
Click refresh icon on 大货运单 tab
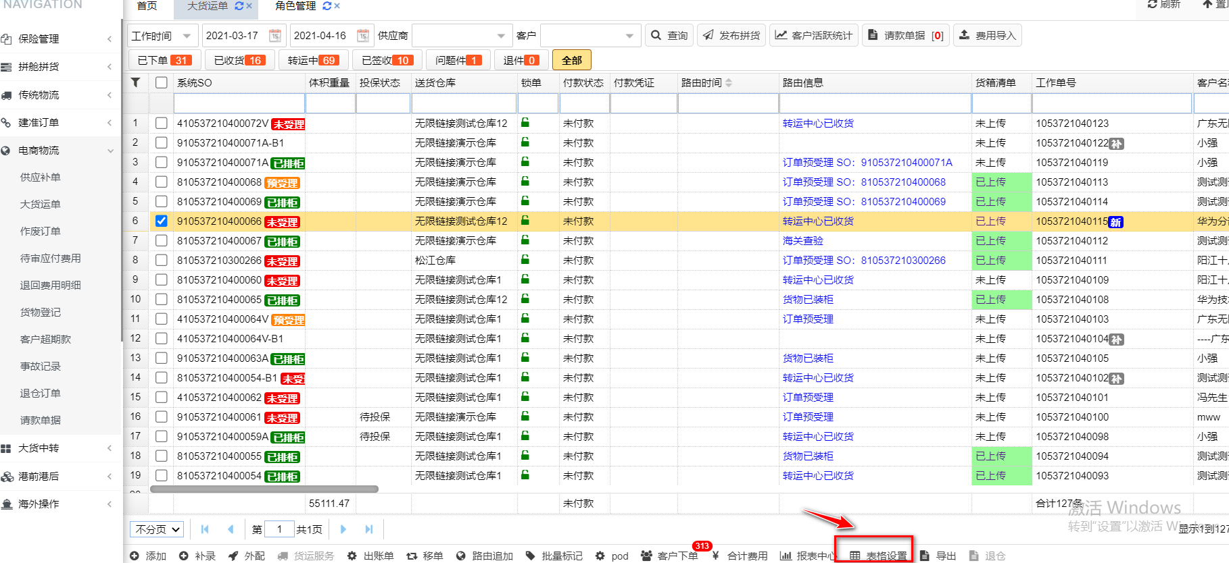pyautogui.click(x=239, y=6)
